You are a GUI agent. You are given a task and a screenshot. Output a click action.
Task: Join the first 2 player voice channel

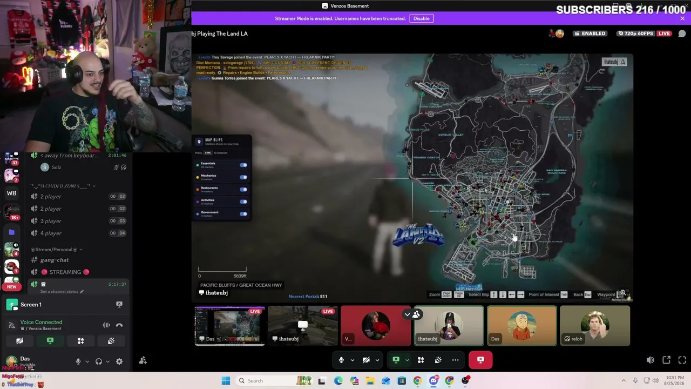79,197
